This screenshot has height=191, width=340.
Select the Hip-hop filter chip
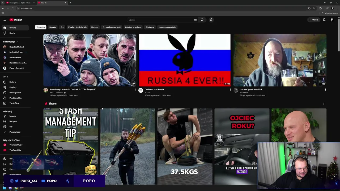pos(95,27)
